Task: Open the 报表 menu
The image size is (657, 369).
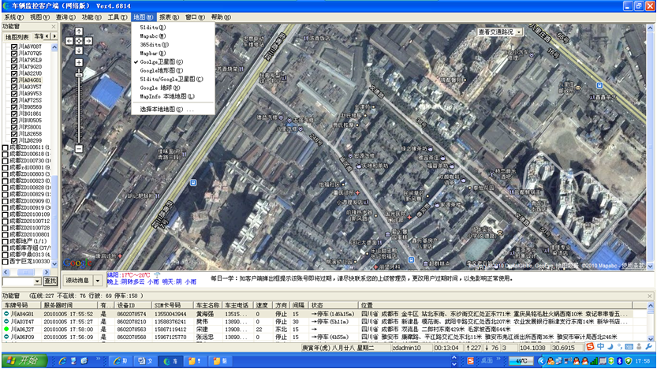Action: (x=168, y=17)
